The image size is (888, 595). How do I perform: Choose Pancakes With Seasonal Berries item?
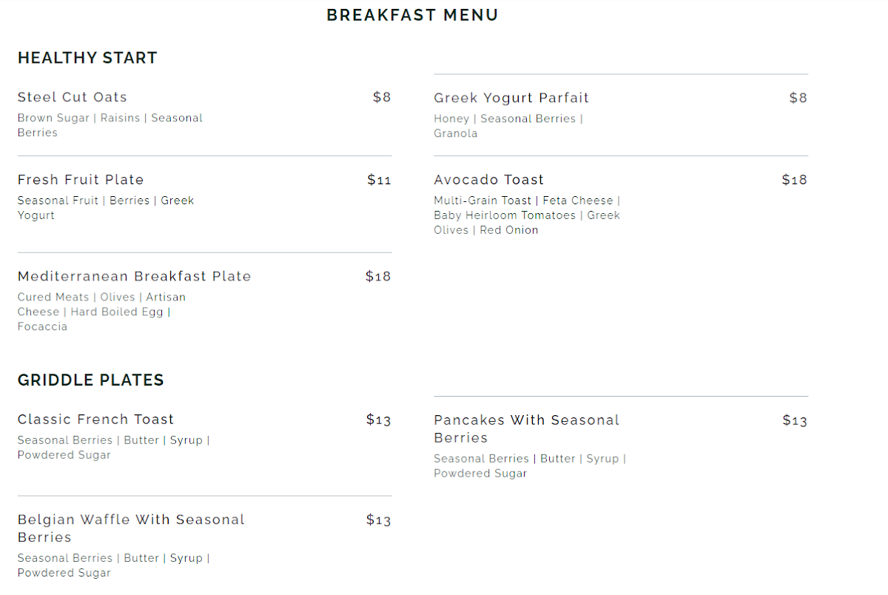pyautogui.click(x=527, y=428)
